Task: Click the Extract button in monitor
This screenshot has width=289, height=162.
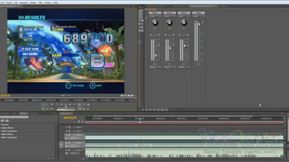Action: pos(84,109)
